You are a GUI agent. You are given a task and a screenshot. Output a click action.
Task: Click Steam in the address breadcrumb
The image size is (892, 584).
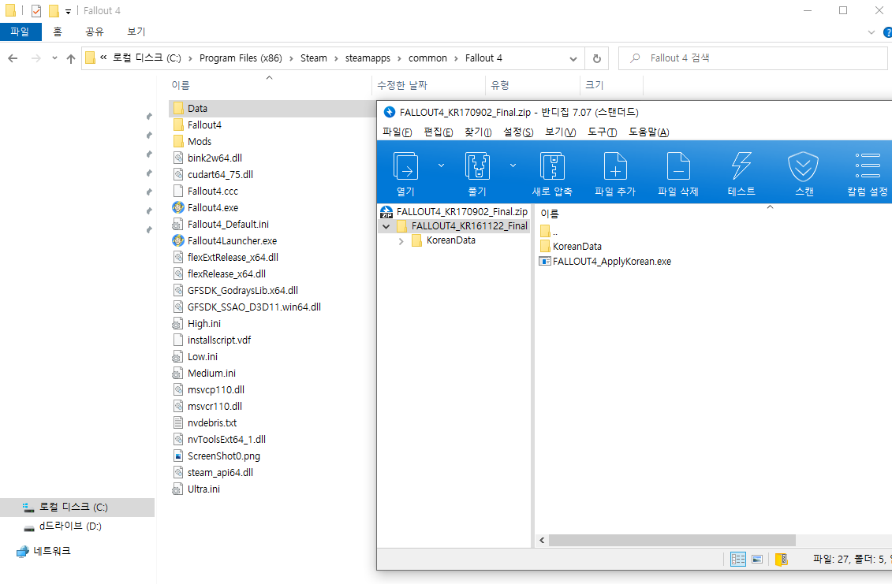tap(313, 58)
